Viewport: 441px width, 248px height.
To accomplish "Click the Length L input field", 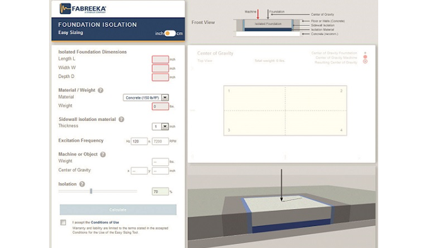I will click(x=160, y=59).
